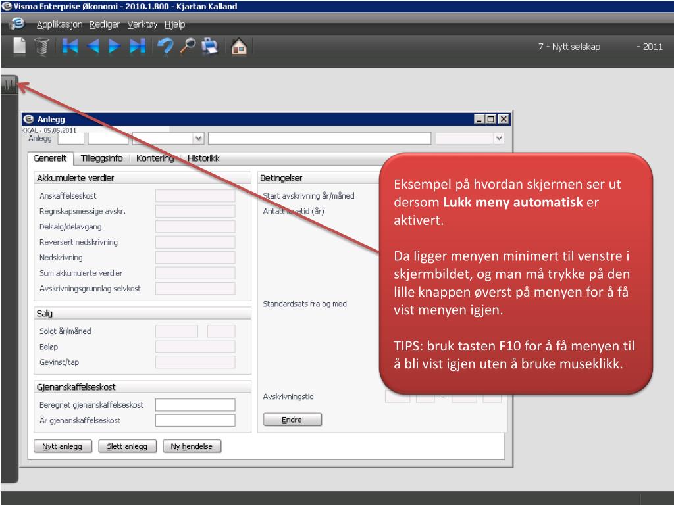Switch to the Historikk tab
The height and width of the screenshot is (505, 674).
tap(203, 158)
